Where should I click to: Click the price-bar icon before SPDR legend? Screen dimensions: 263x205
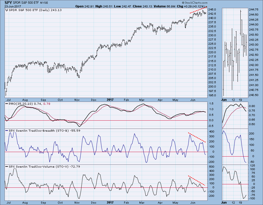click(x=7, y=10)
